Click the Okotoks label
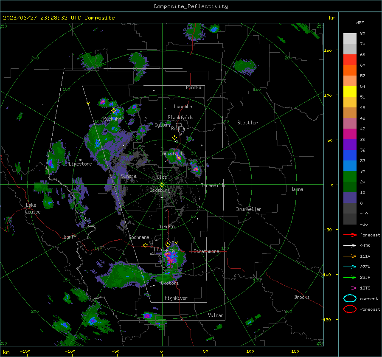The image size is (382, 357). [170, 283]
